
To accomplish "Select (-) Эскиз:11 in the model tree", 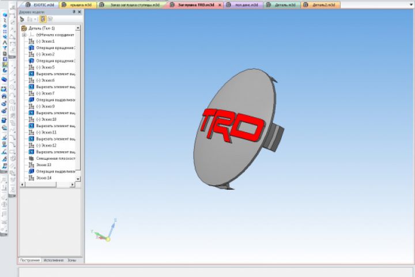I will point(43,132).
